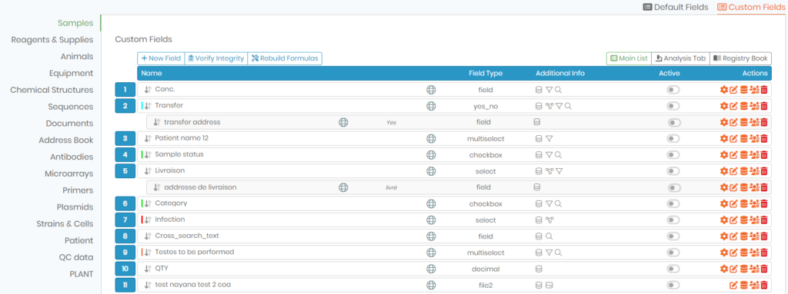Viewport: 788px width, 294px height.
Task: Click globe icon on transfer address row
Action: (x=343, y=122)
